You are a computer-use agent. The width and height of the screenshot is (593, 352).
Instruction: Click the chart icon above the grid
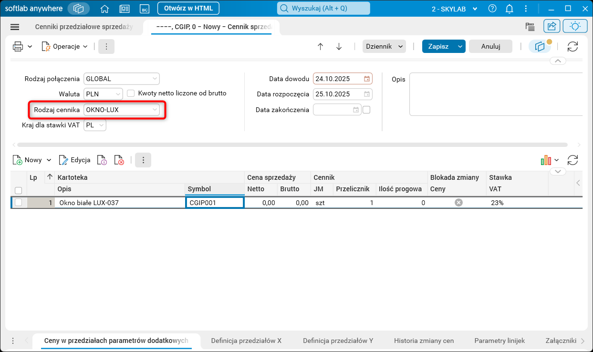pos(546,160)
